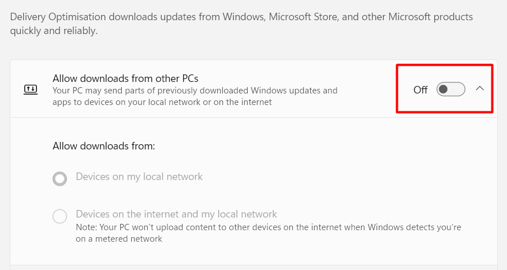Click the "Allow downloads from:" heading

point(104,146)
